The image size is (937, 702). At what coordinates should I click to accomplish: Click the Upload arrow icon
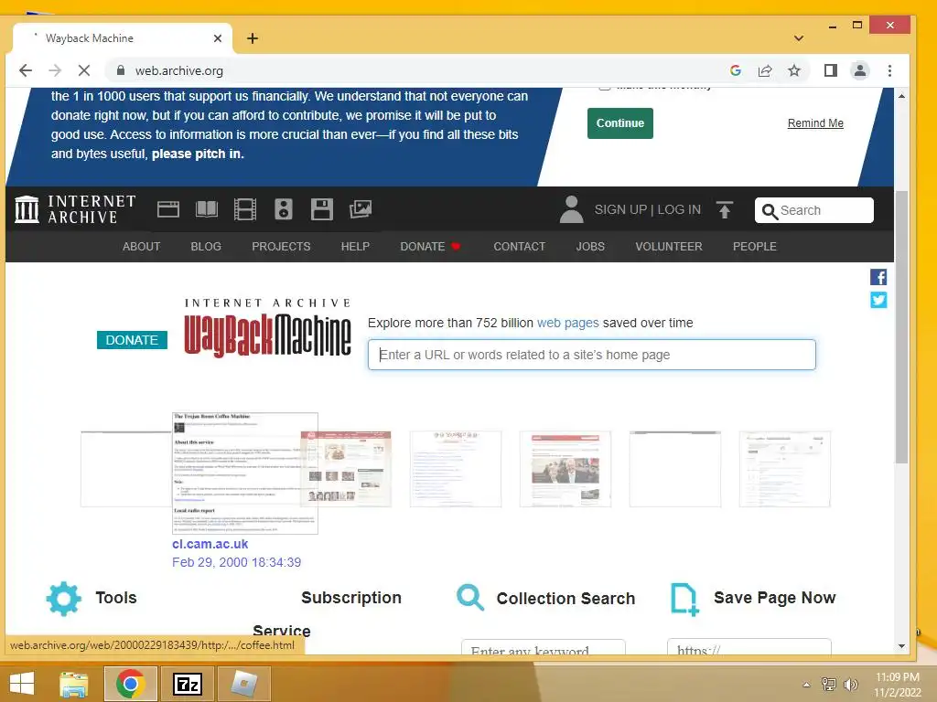pyautogui.click(x=725, y=209)
